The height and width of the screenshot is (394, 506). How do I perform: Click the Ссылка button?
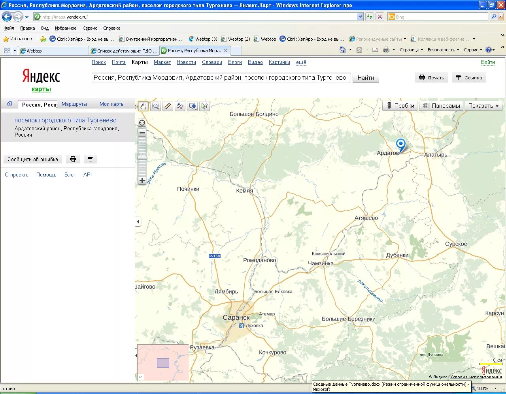469,78
